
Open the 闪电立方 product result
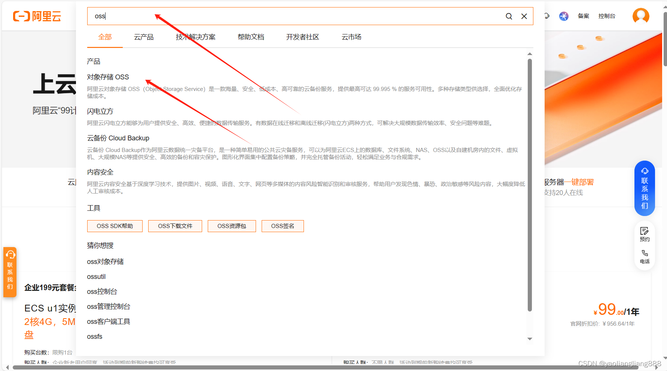[100, 112]
